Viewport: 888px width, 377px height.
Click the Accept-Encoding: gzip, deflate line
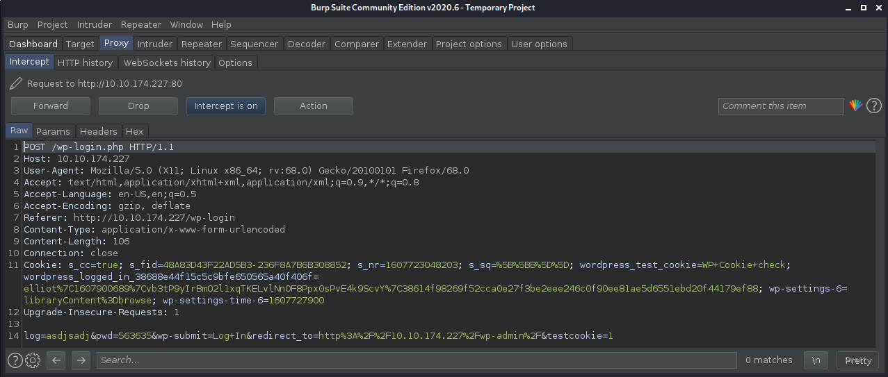107,206
